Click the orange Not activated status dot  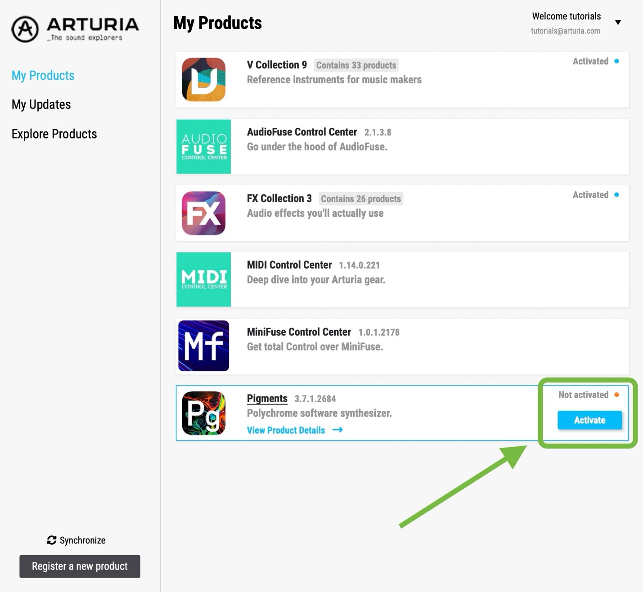tap(616, 395)
